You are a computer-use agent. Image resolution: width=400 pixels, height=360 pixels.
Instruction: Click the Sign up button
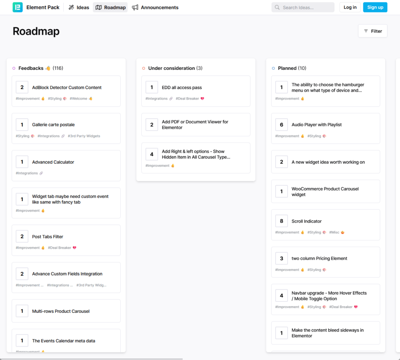(x=375, y=7)
